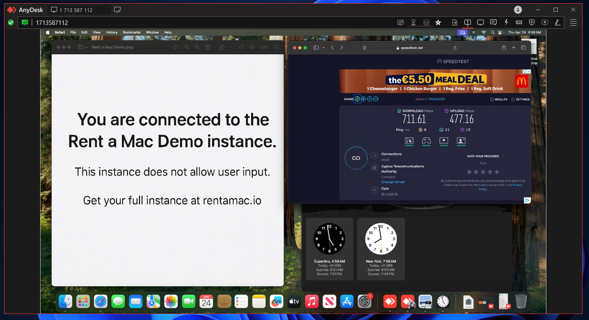Screen dimensions: 589x320
Task: Open AnyDesk hamburger main menu
Action: pyautogui.click(x=573, y=22)
